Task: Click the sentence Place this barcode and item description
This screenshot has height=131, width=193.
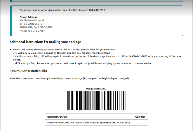Action: (69, 78)
